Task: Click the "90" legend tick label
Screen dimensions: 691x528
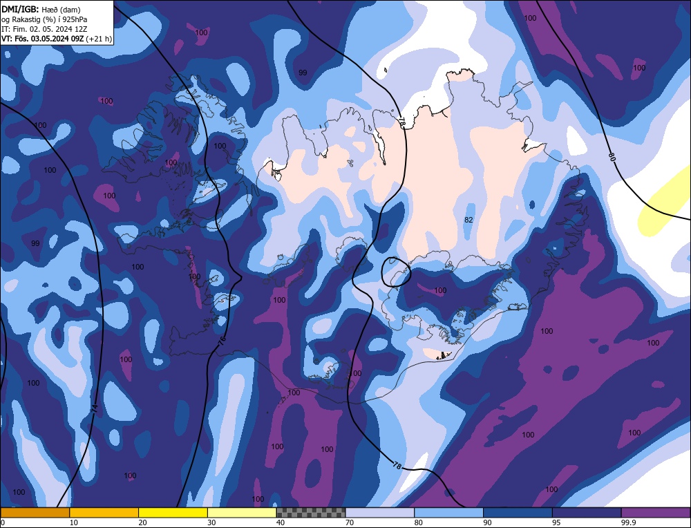Action: pos(487,522)
